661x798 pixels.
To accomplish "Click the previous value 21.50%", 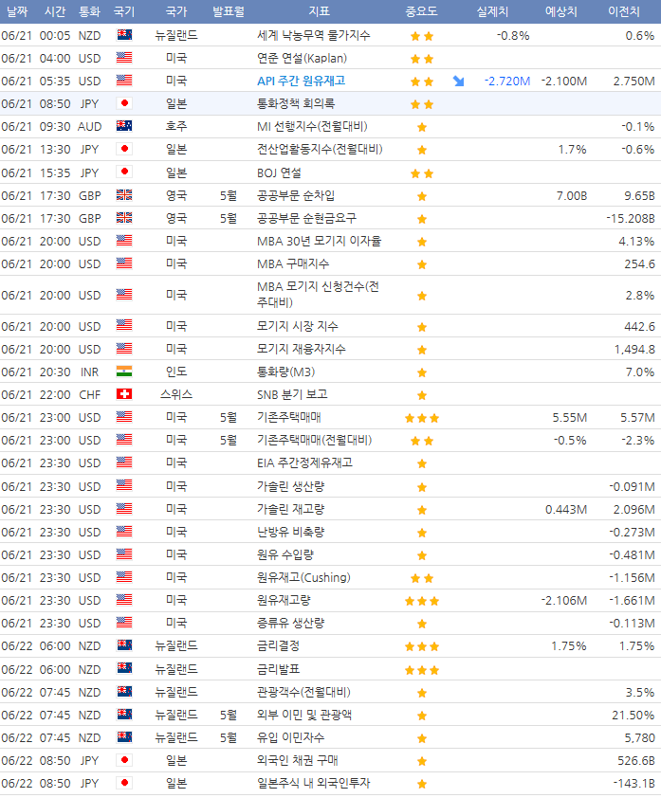I will 633,716.
